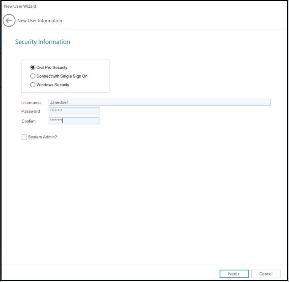Choose Connect with Single Sign On option
Image resolution: width=289 pixels, height=282 pixels.
(33, 76)
